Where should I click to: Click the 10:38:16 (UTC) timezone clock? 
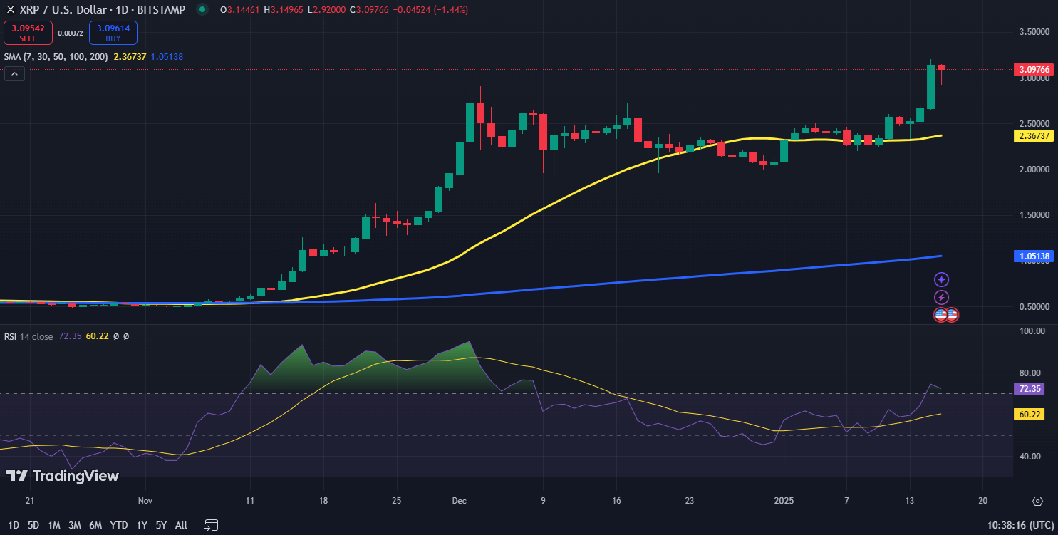coord(1019,525)
